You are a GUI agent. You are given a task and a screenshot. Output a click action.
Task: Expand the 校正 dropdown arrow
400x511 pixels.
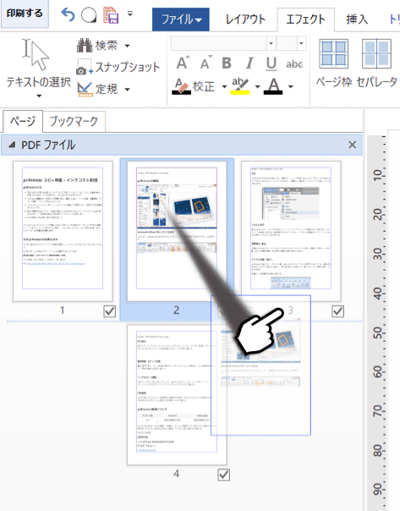tap(224, 86)
